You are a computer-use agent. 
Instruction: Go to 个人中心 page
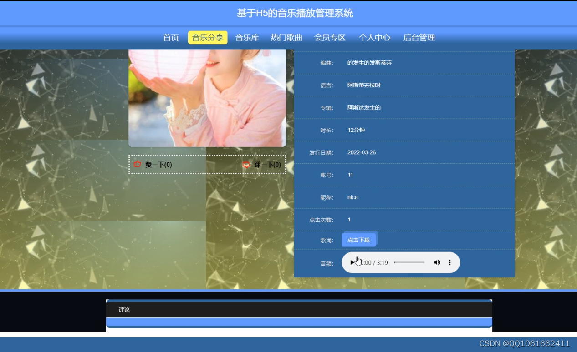pyautogui.click(x=374, y=38)
